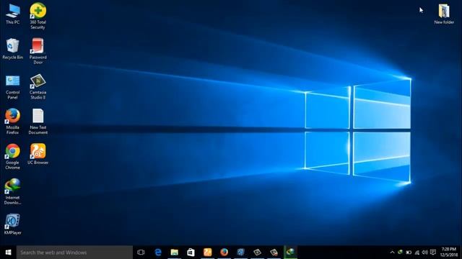Open Windows Store from taskbar
Screen dimensions: 462x259
point(191,253)
